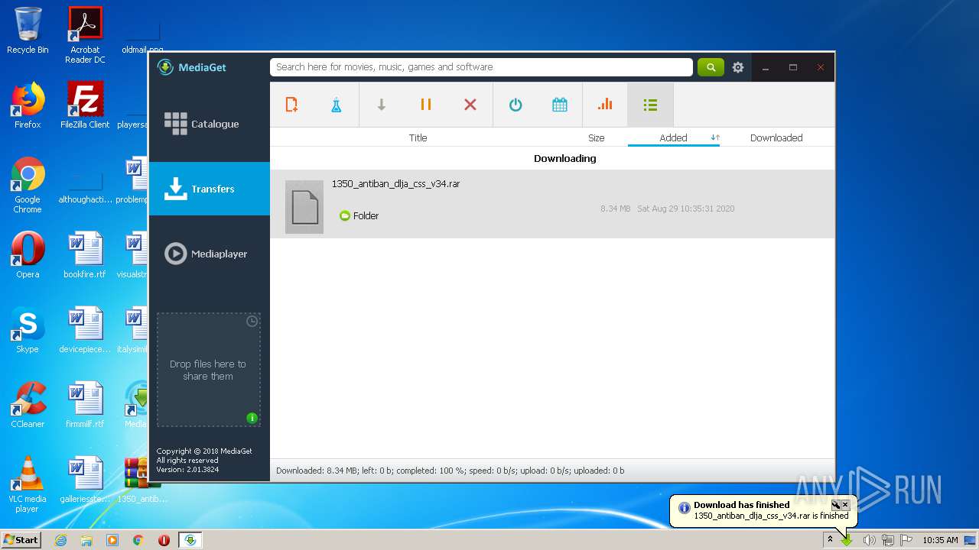Click the MediaGet logo

(x=192, y=67)
